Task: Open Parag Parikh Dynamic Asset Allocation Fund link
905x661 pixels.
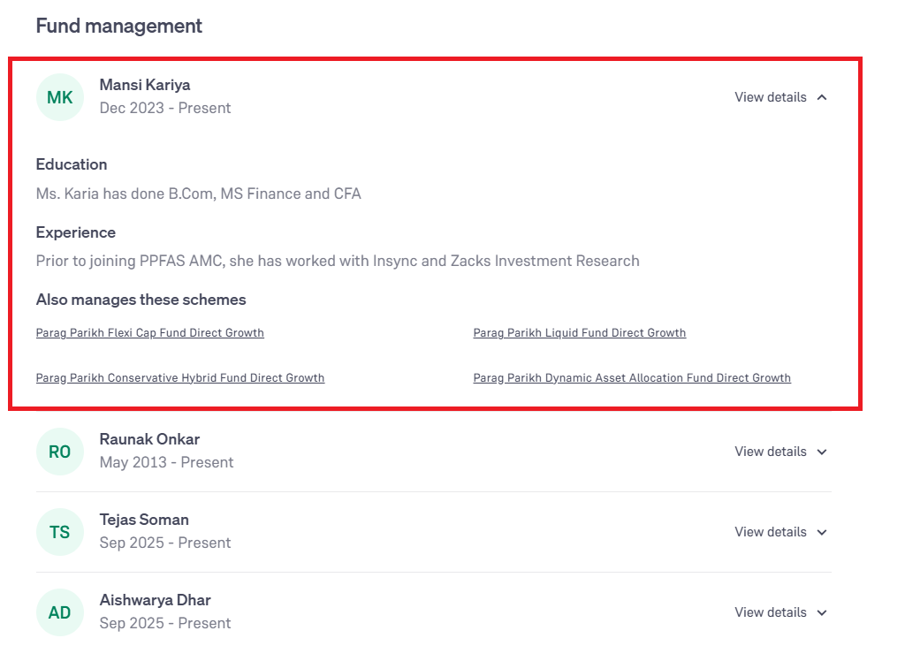Action: [x=632, y=377]
